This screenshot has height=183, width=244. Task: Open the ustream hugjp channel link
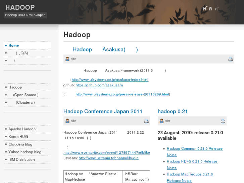pyautogui.click(x=108, y=158)
